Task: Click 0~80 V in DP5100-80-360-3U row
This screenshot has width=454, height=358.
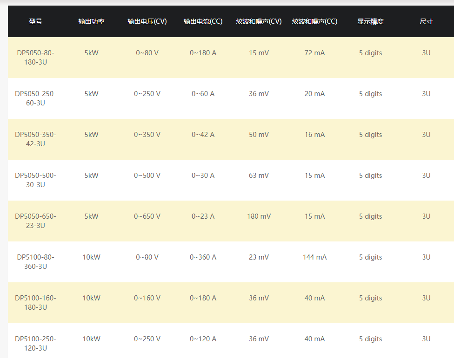Action: (147, 257)
